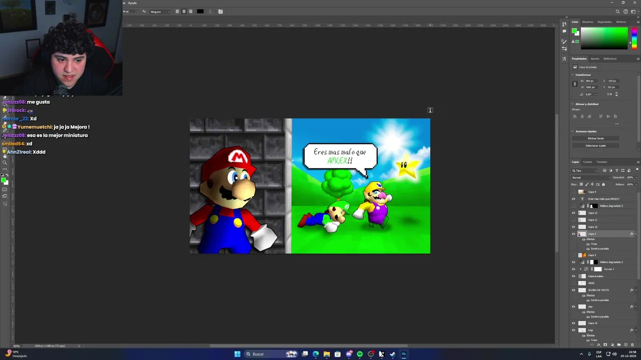Open the Glyphs panel icon
Screen dimensions: 641x360
click(564, 59)
